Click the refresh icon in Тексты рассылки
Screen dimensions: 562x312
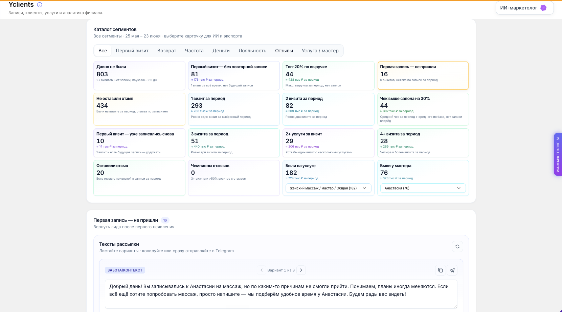point(457,246)
